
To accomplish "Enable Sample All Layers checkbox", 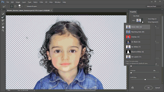I will click(26, 6).
